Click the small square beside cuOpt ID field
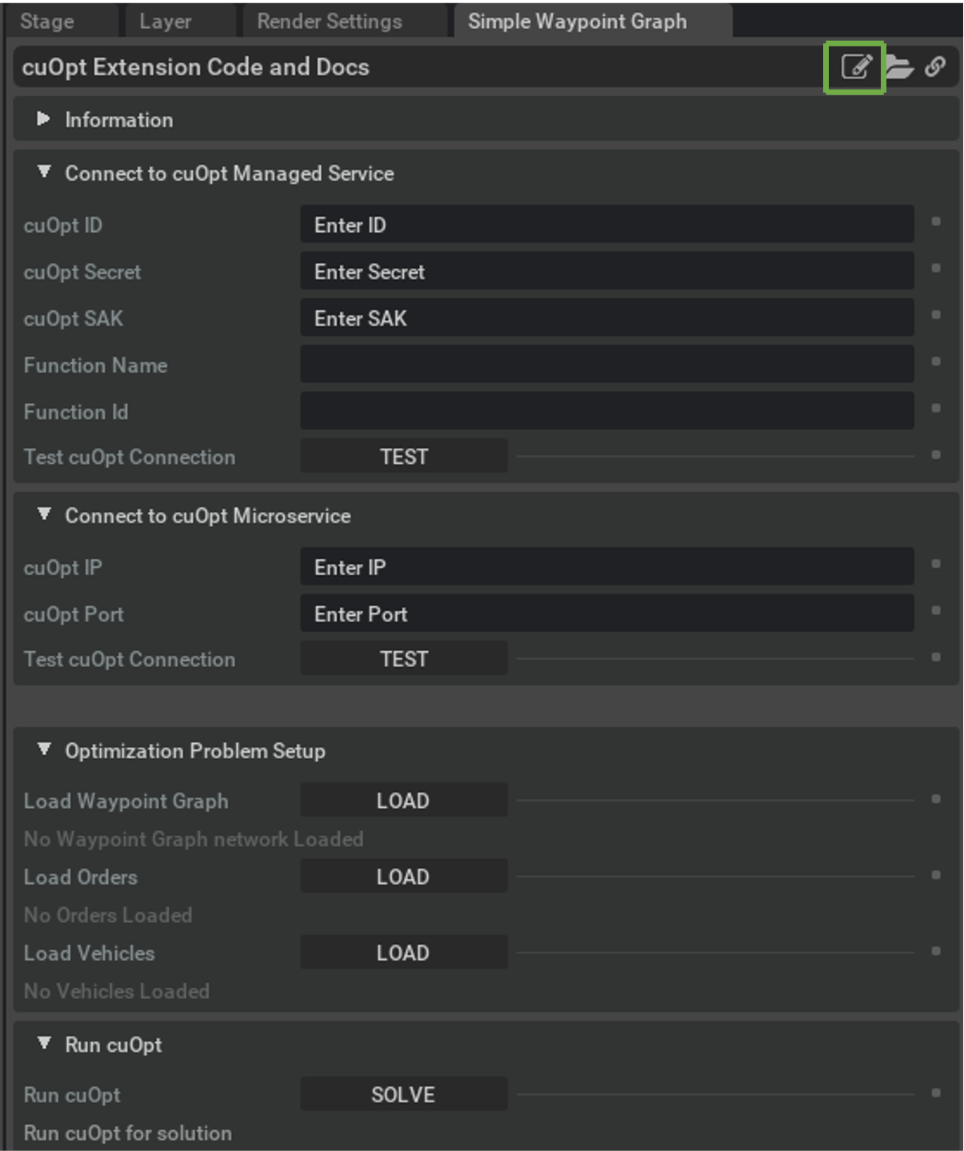The image size is (964, 1151). (936, 222)
